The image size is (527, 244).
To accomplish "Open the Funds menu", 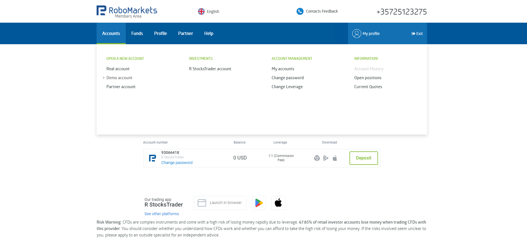I will (137, 33).
